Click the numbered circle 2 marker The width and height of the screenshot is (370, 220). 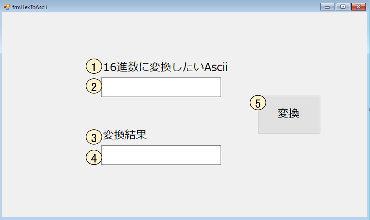tap(94, 87)
